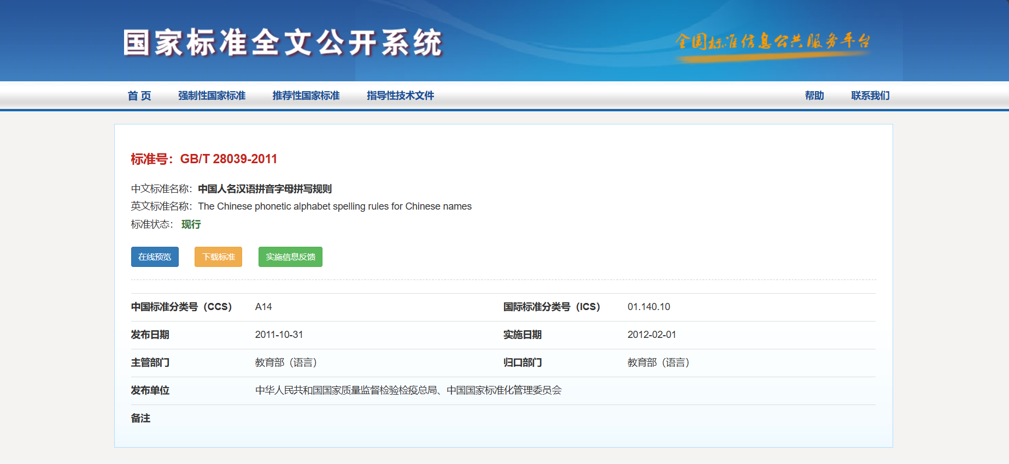Image resolution: width=1009 pixels, height=464 pixels.
Task: Open the 帮助 help page
Action: click(814, 96)
